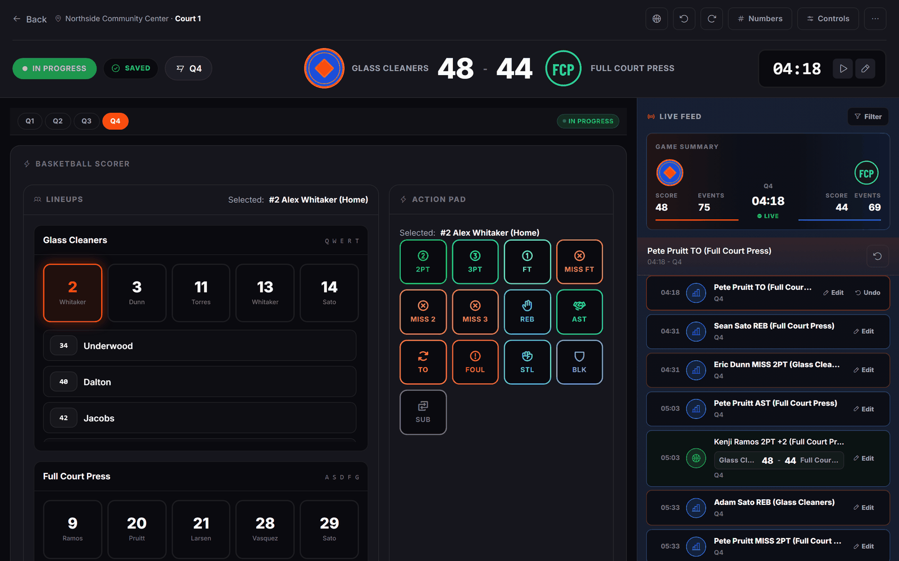Open the more options ellipsis menu
Viewport: 899px width, 561px height.
coord(875,19)
